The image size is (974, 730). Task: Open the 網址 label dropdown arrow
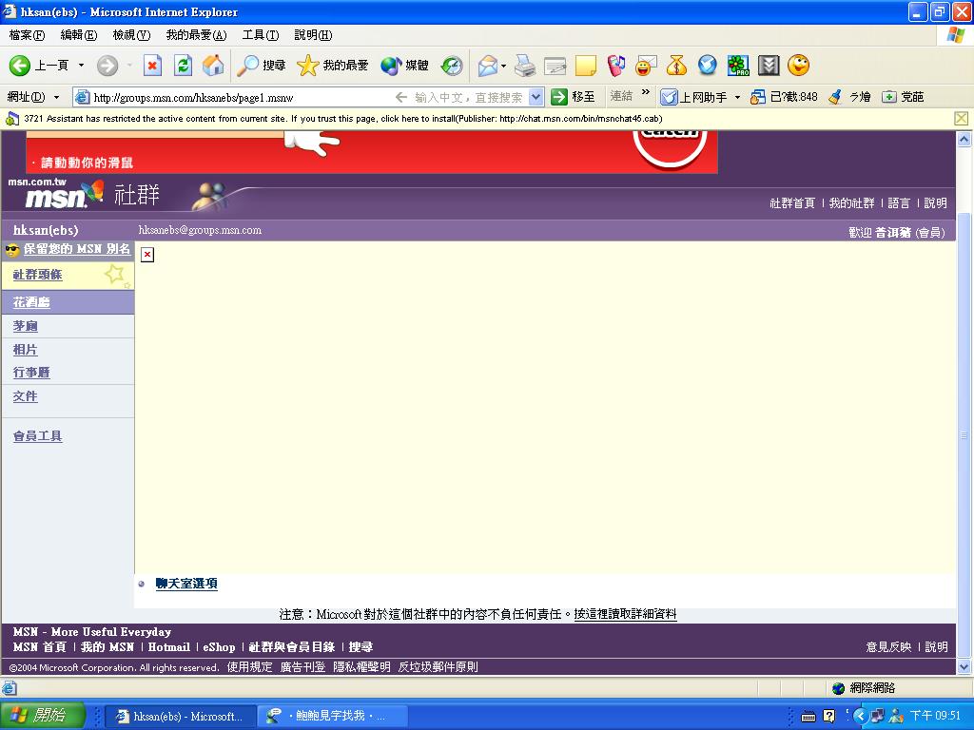(56, 98)
